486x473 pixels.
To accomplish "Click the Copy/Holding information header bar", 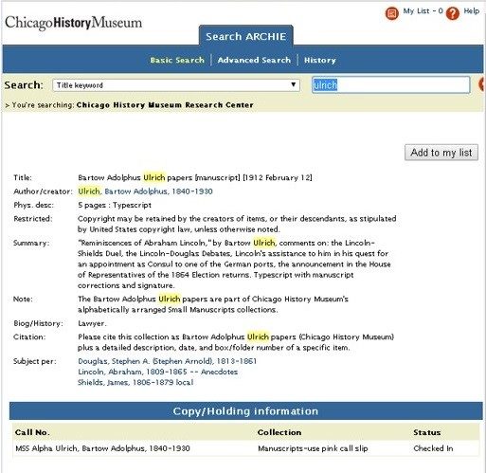I will click(246, 410).
